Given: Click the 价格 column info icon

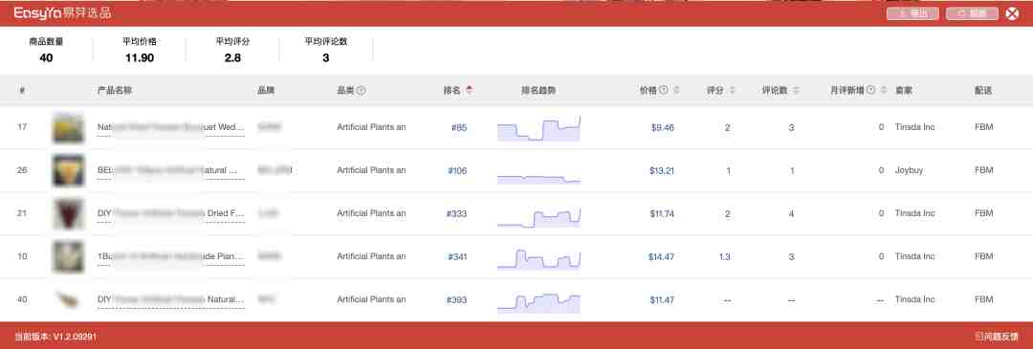Looking at the screenshot, I should pyautogui.click(x=664, y=90).
